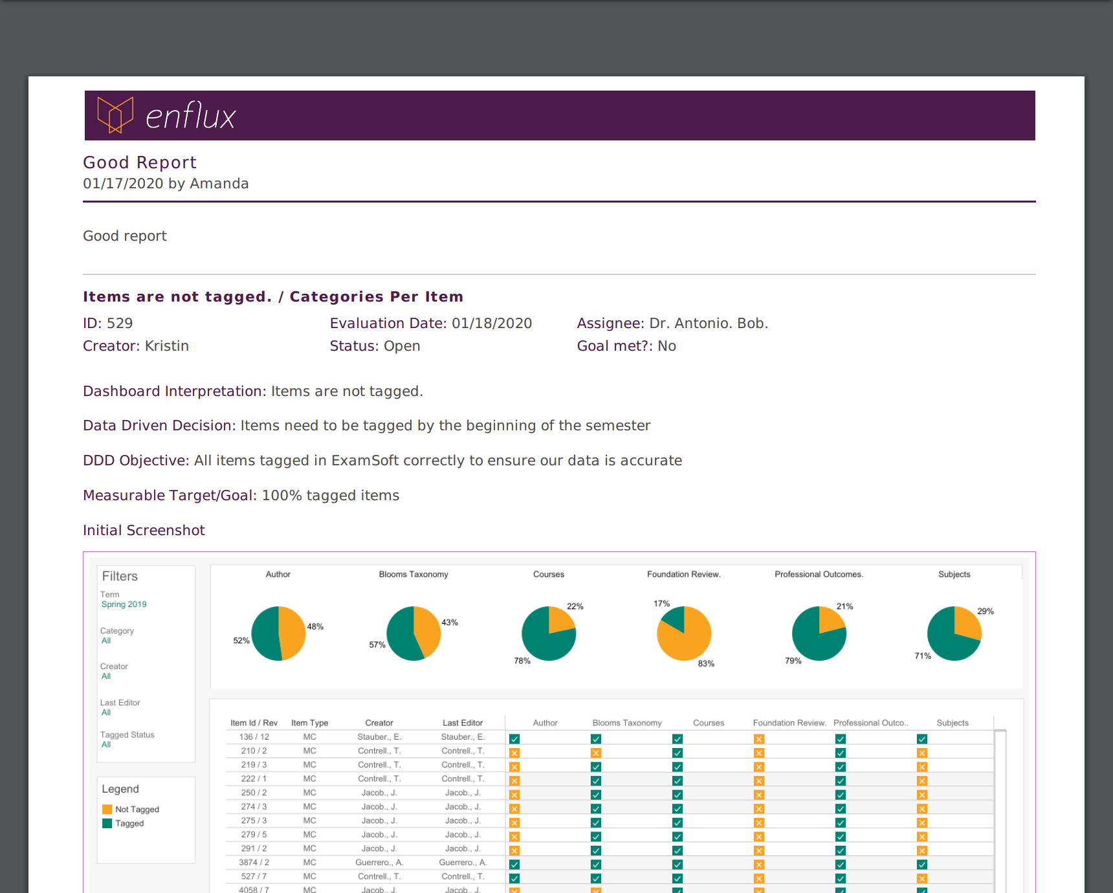Click the item table's vertical scrollbar

(x=1000, y=809)
